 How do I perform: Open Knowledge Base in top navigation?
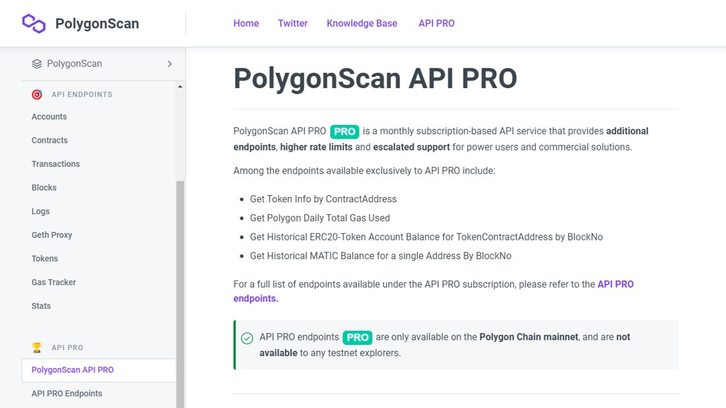(362, 23)
